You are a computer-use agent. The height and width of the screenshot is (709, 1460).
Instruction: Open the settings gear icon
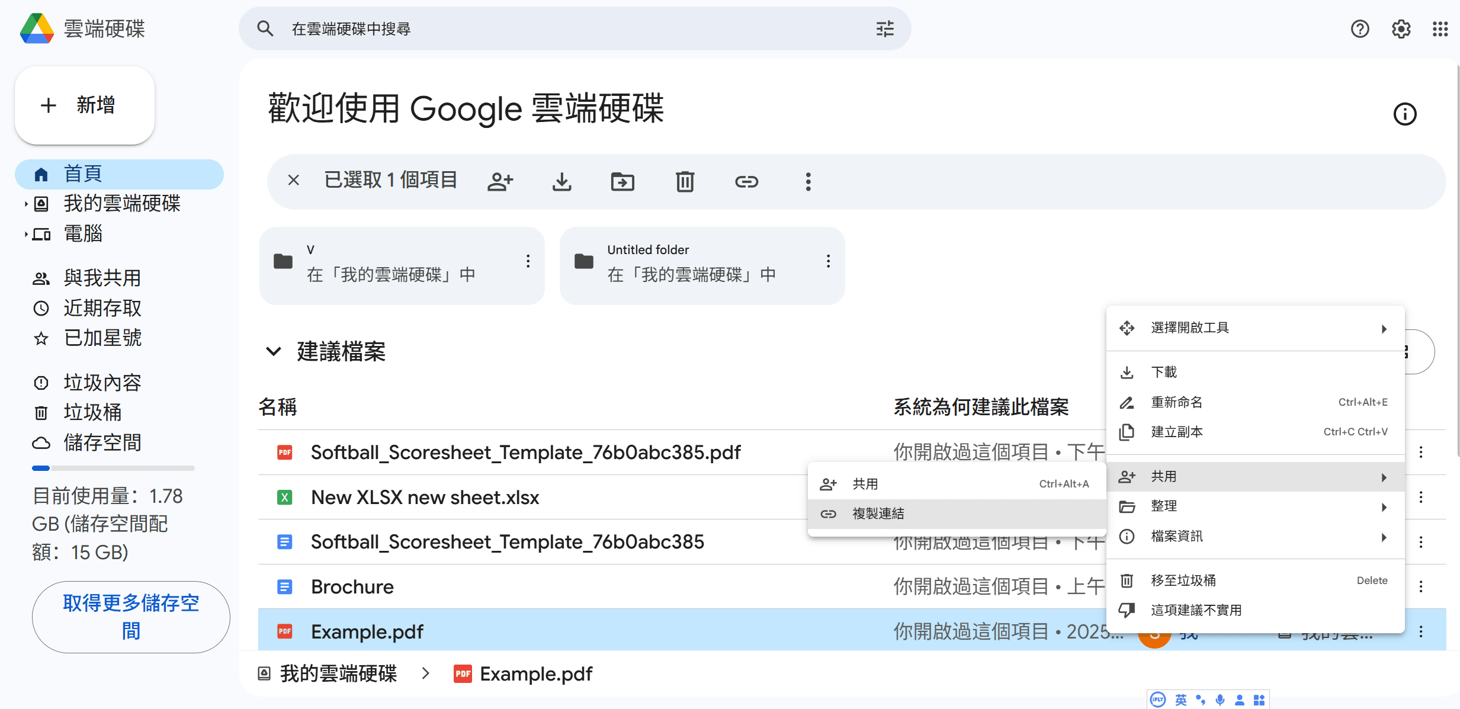[1401, 28]
